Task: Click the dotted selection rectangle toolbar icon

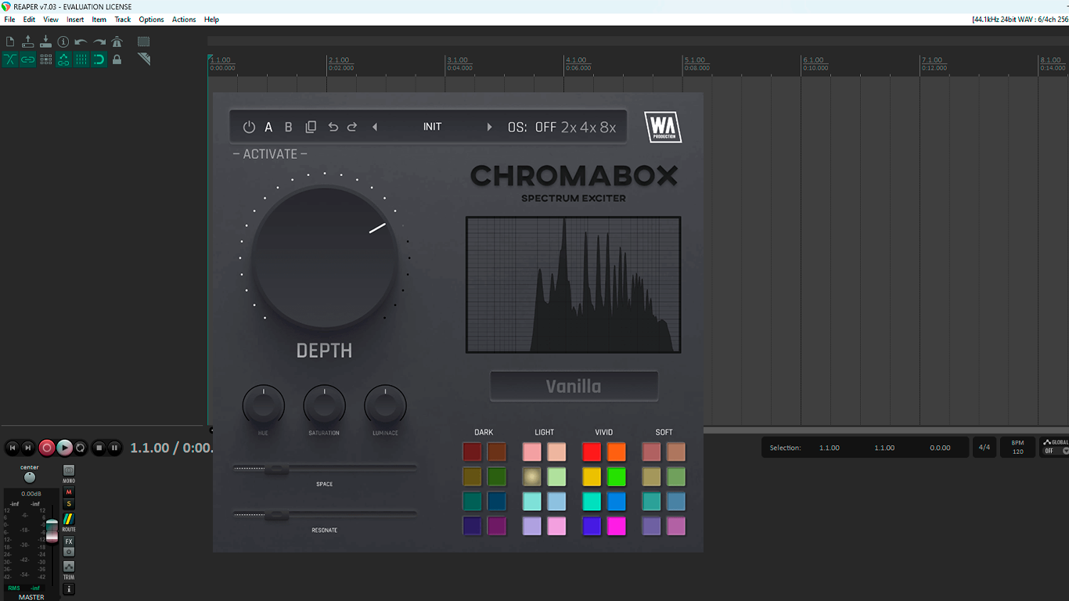Action: (x=144, y=41)
